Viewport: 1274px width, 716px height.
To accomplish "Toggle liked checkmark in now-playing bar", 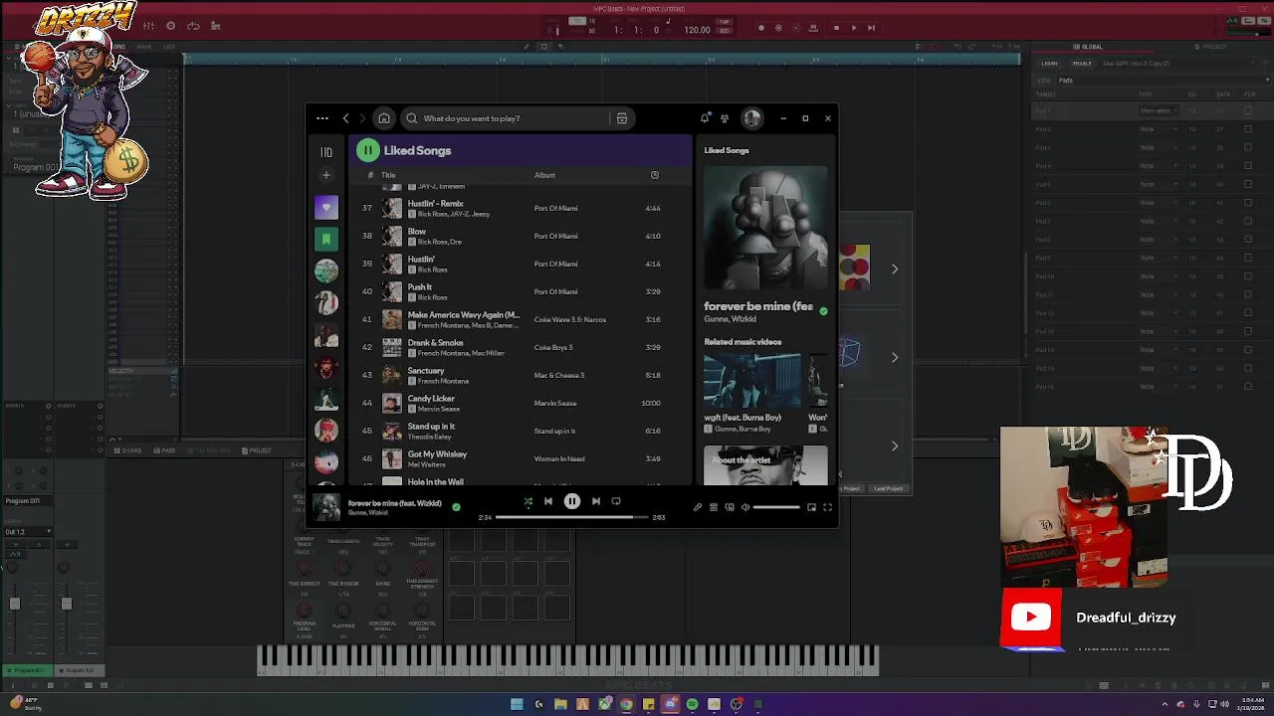I will pos(456,506).
